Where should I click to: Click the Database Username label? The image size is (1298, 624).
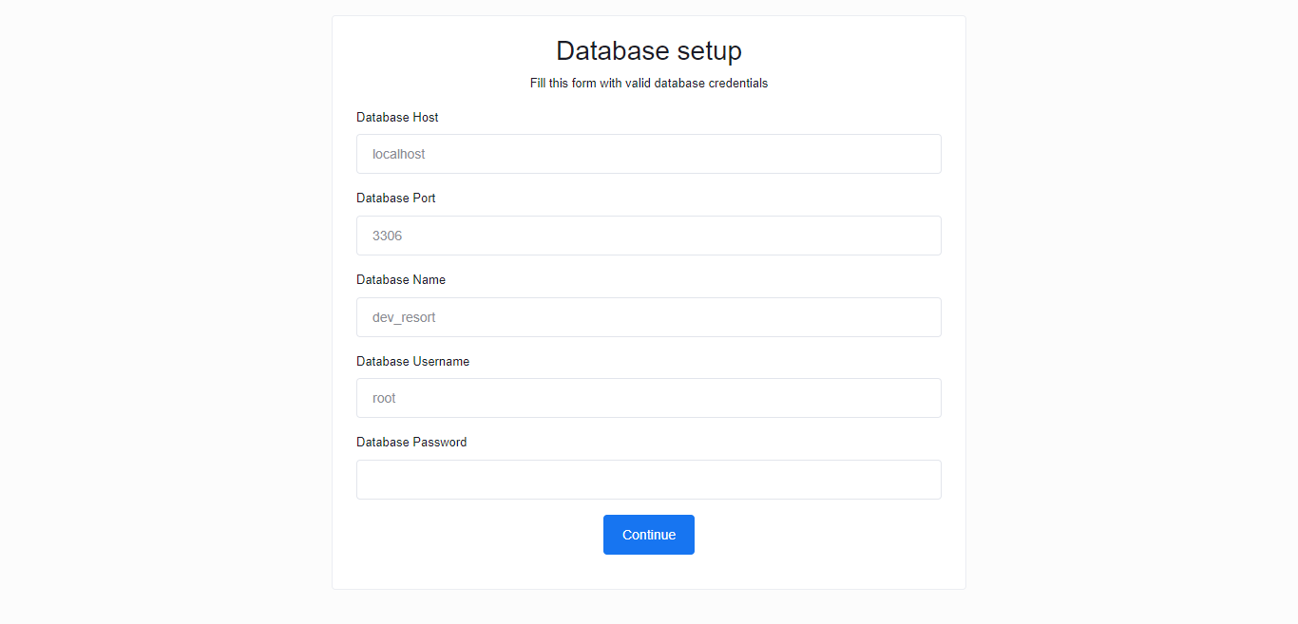pos(412,361)
